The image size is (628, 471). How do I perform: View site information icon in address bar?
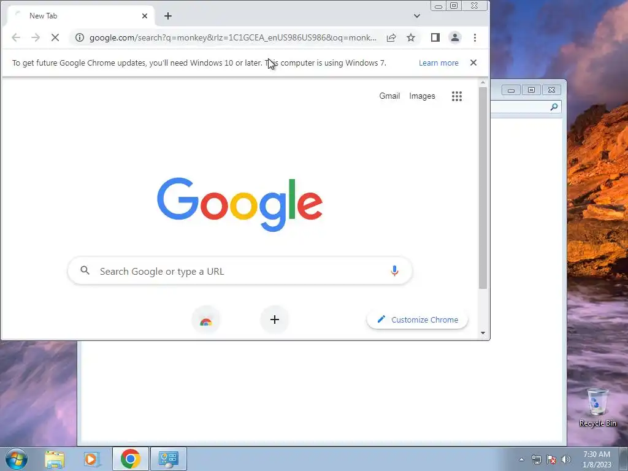tap(80, 37)
